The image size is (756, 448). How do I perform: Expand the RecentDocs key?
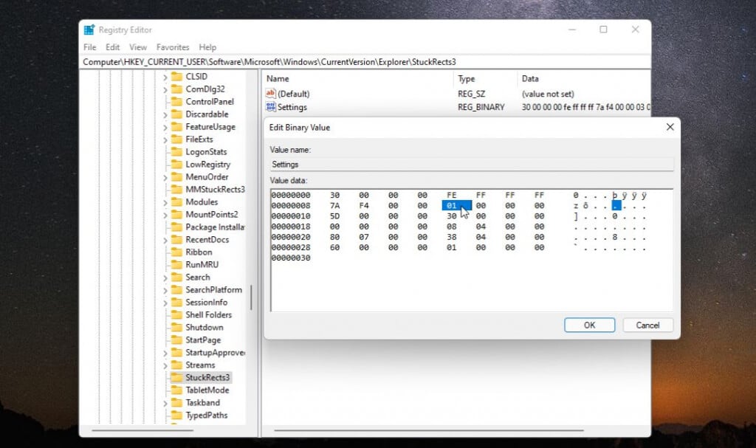tap(165, 240)
